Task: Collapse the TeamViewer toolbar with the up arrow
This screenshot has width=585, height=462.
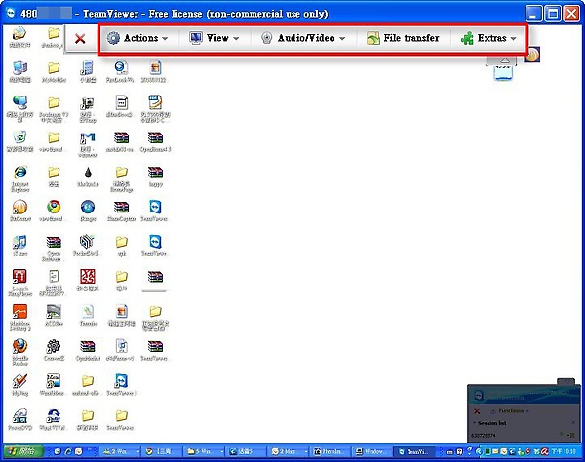Action: click(504, 60)
